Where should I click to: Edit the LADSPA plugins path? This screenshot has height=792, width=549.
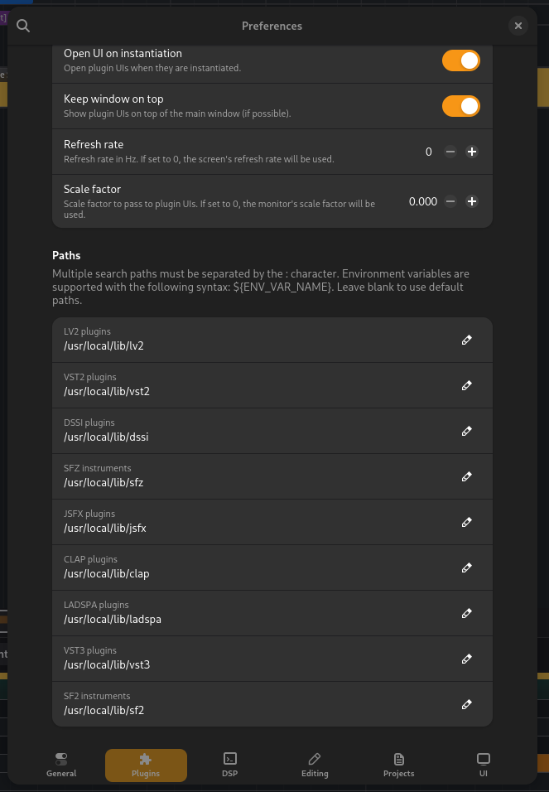tap(467, 613)
